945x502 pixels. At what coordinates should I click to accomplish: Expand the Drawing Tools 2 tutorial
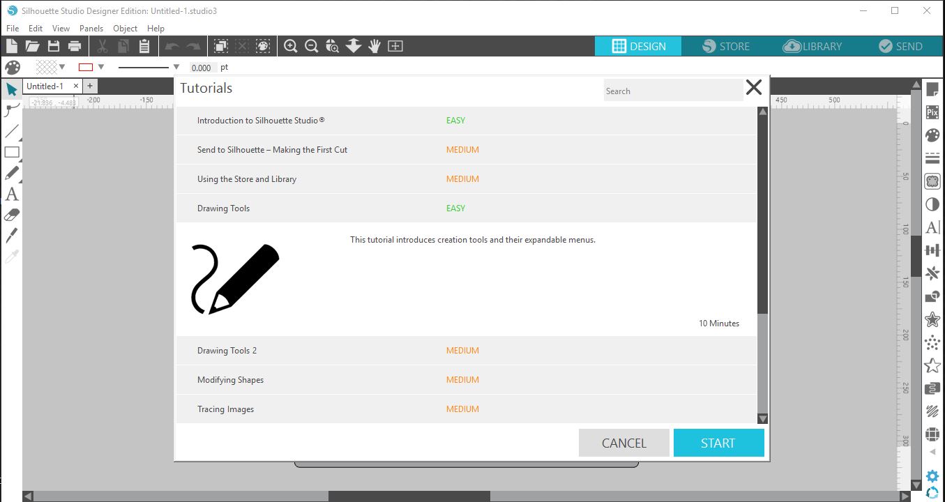466,351
